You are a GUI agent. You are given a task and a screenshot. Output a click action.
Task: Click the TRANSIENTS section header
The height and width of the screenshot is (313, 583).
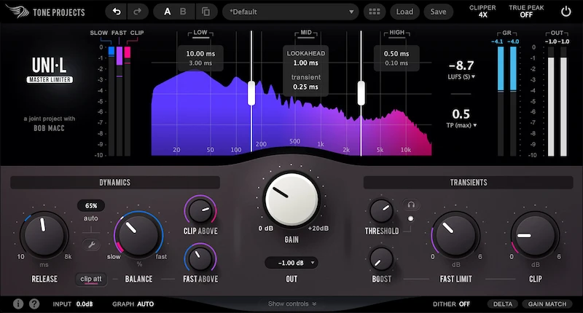(x=469, y=183)
